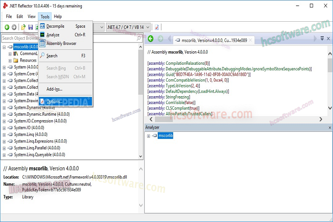Expand System.IO.Compression node

point(4,122)
